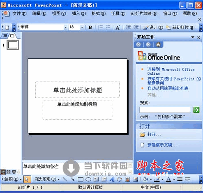This screenshot has height=193, width=203.
Task: Open task pane 开始工作 dropdown arrow
Action: 193,37
